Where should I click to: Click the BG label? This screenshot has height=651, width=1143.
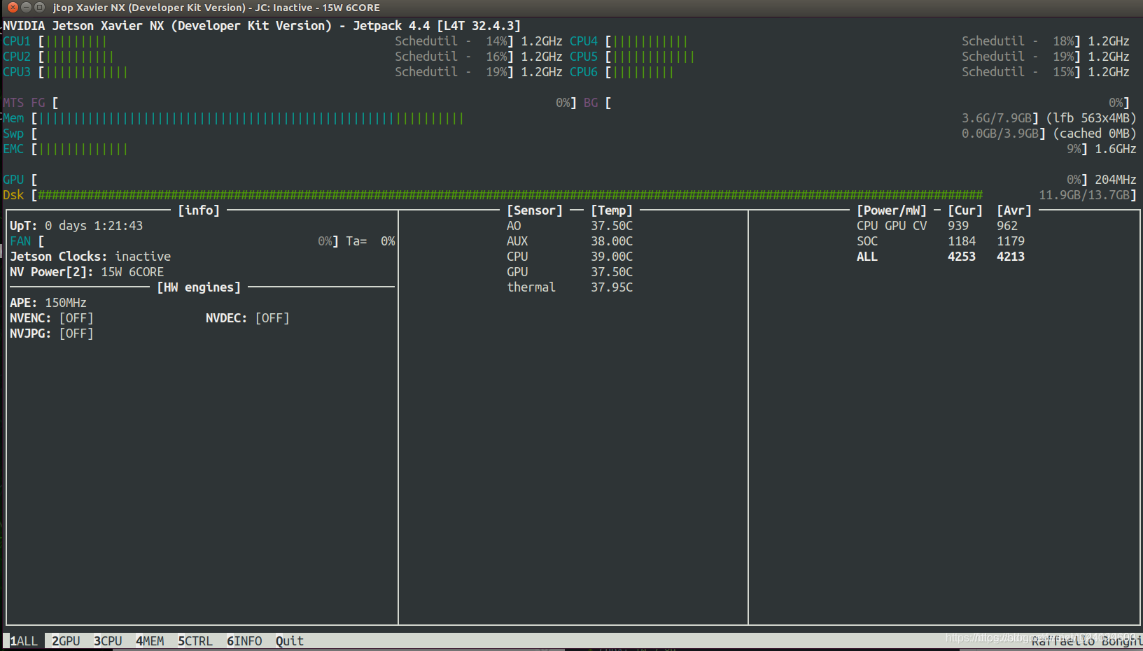[x=591, y=103]
